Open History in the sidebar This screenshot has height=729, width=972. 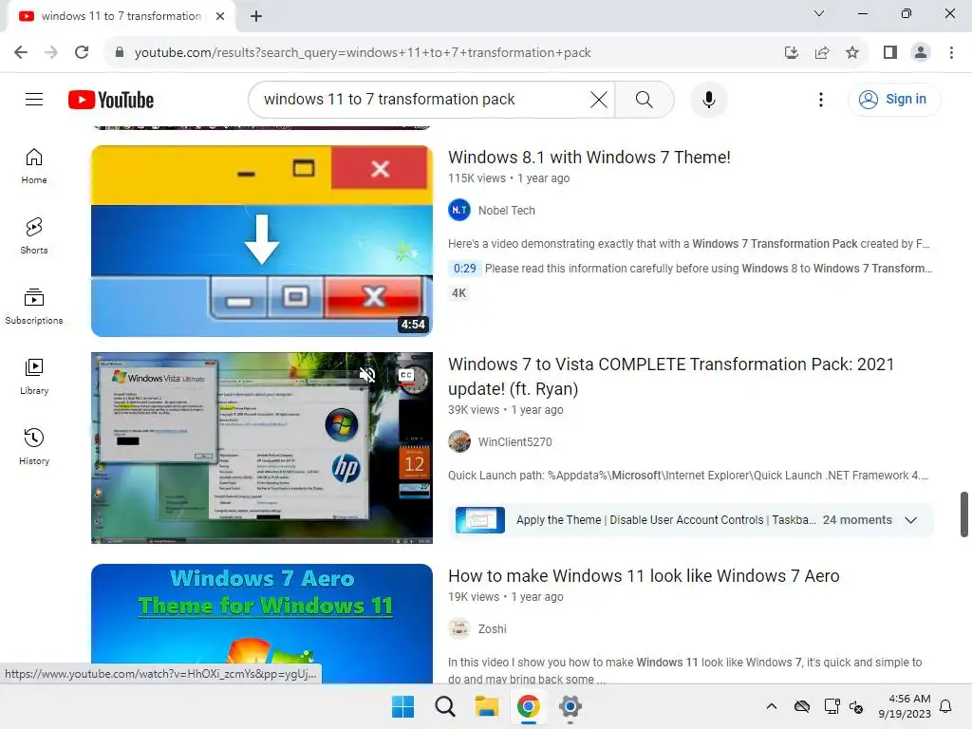click(34, 446)
